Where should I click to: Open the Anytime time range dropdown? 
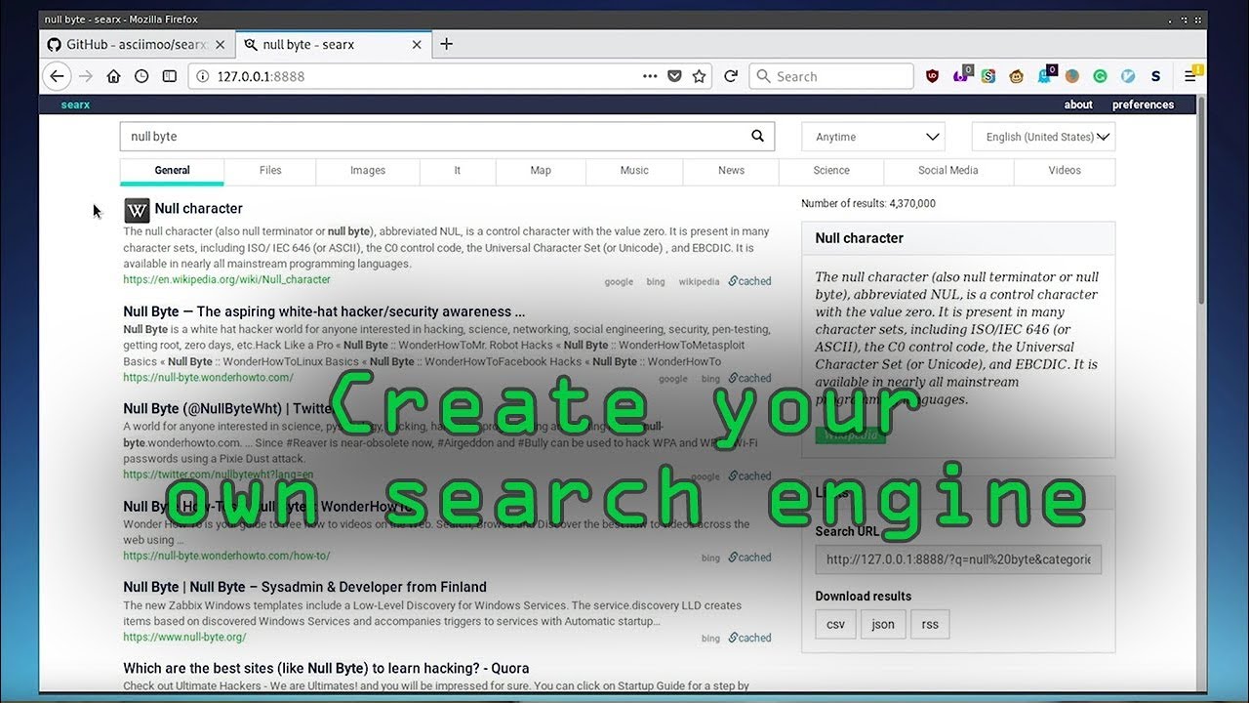click(x=873, y=137)
